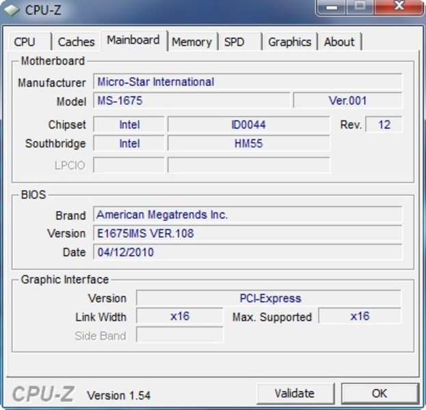
Task: Click the PCI-Express version field
Action: pos(269,298)
